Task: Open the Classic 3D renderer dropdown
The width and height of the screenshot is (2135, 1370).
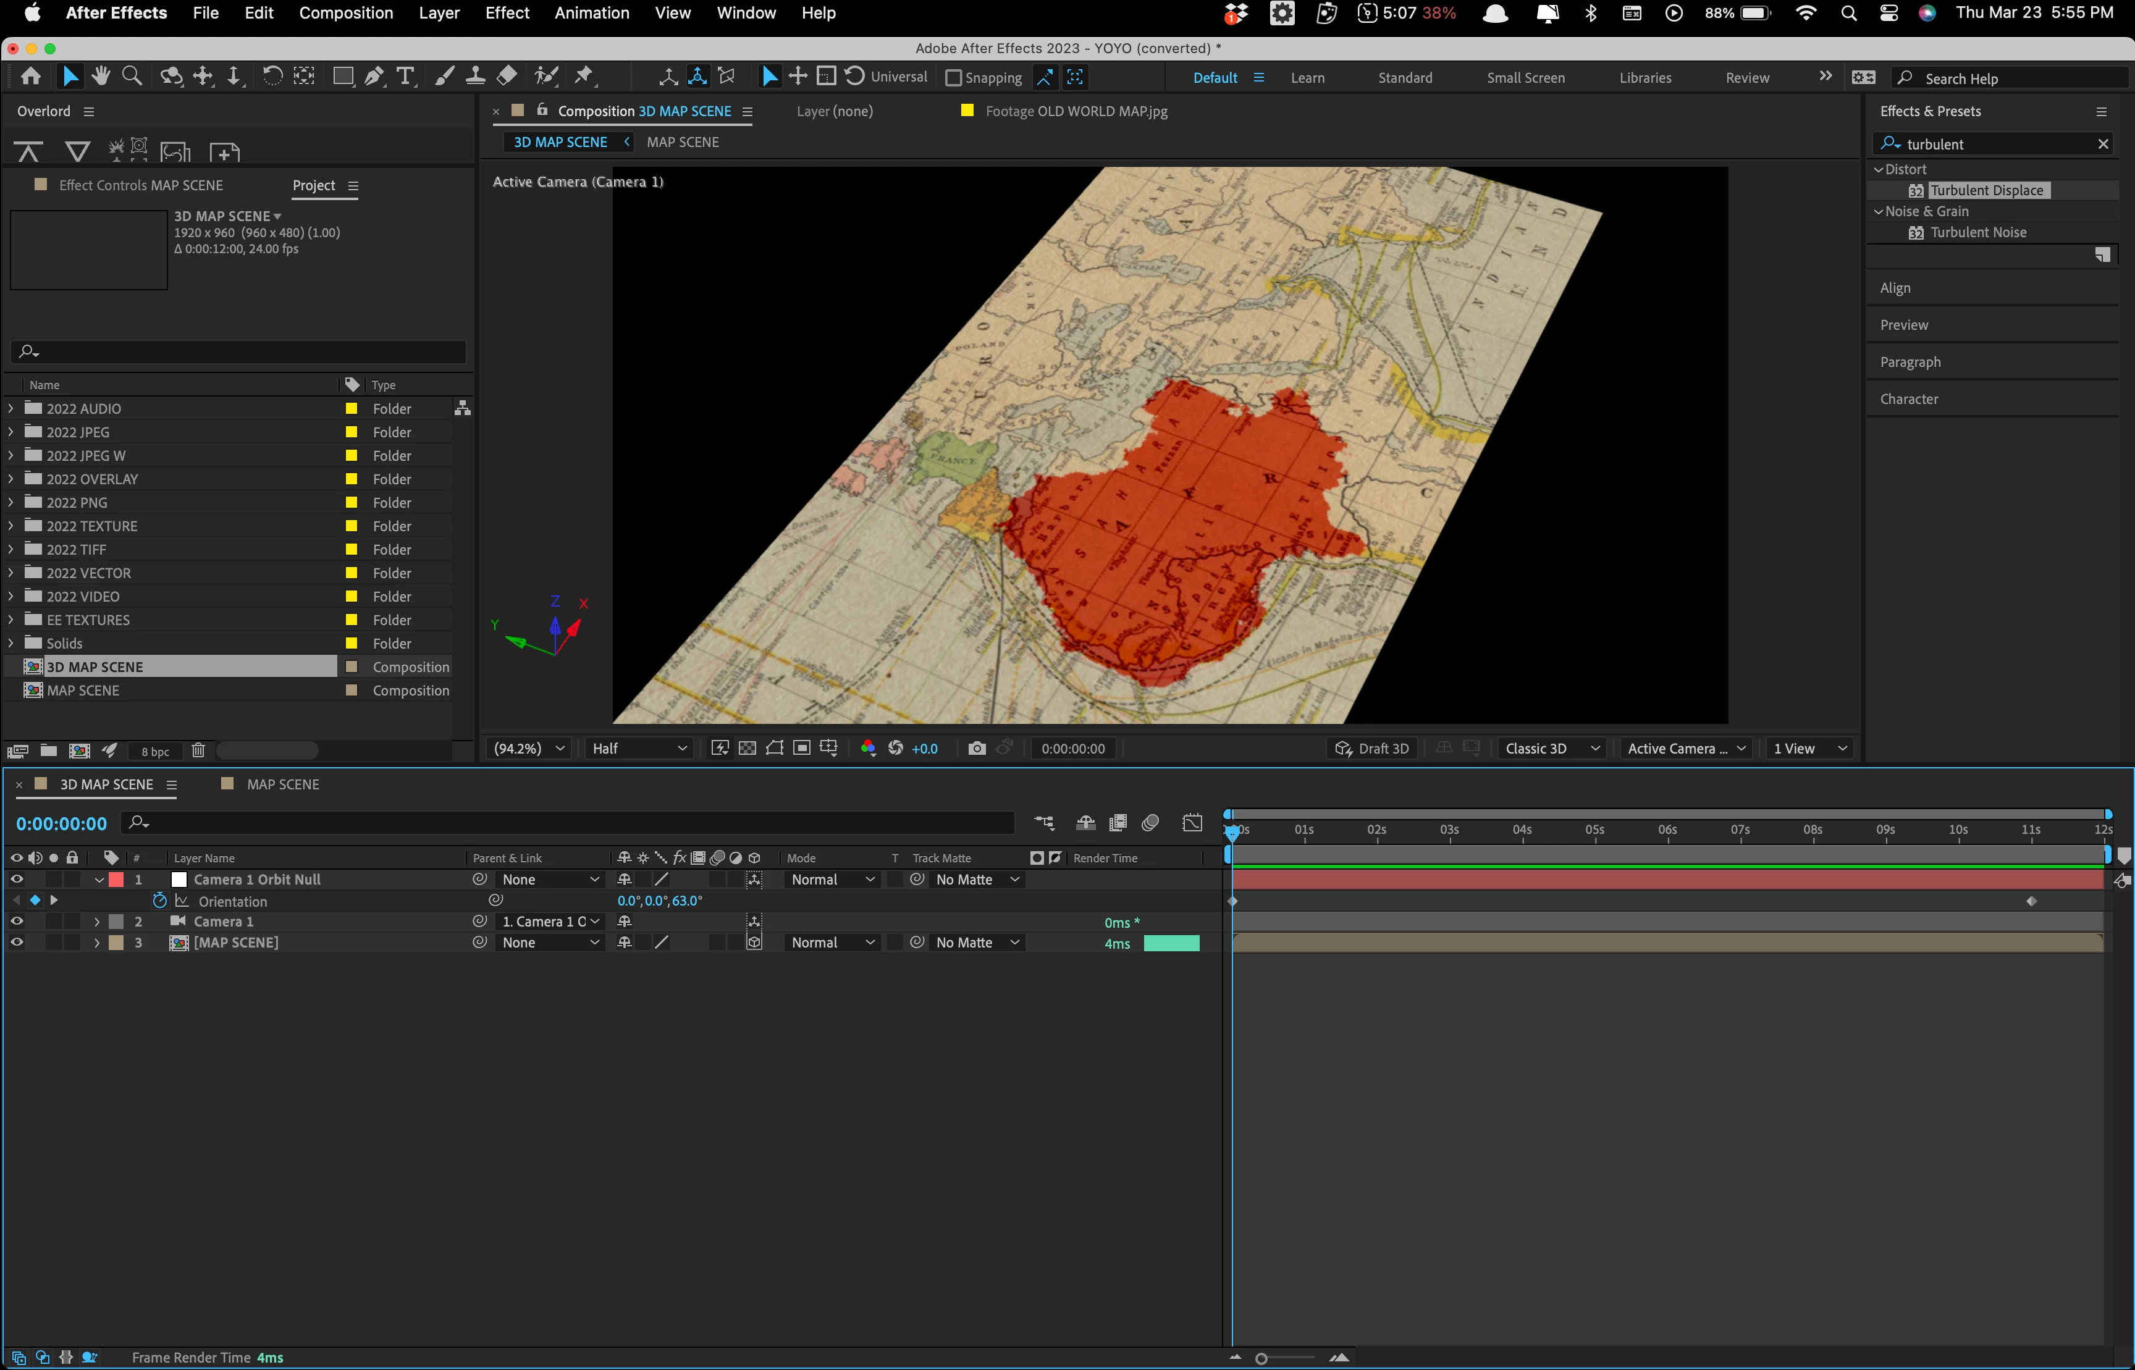Action: (x=1551, y=748)
